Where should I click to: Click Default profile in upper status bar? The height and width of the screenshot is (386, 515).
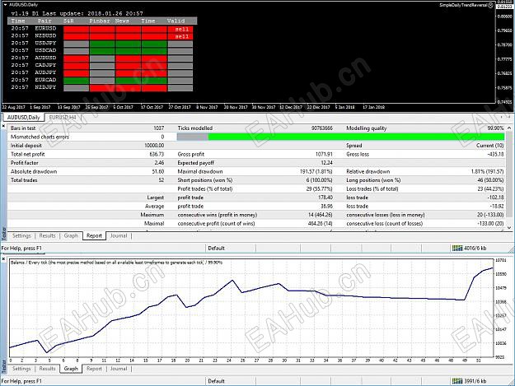216,249
